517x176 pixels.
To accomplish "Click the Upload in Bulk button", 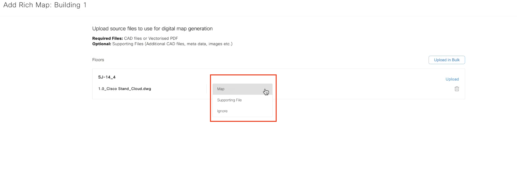I will [446, 60].
